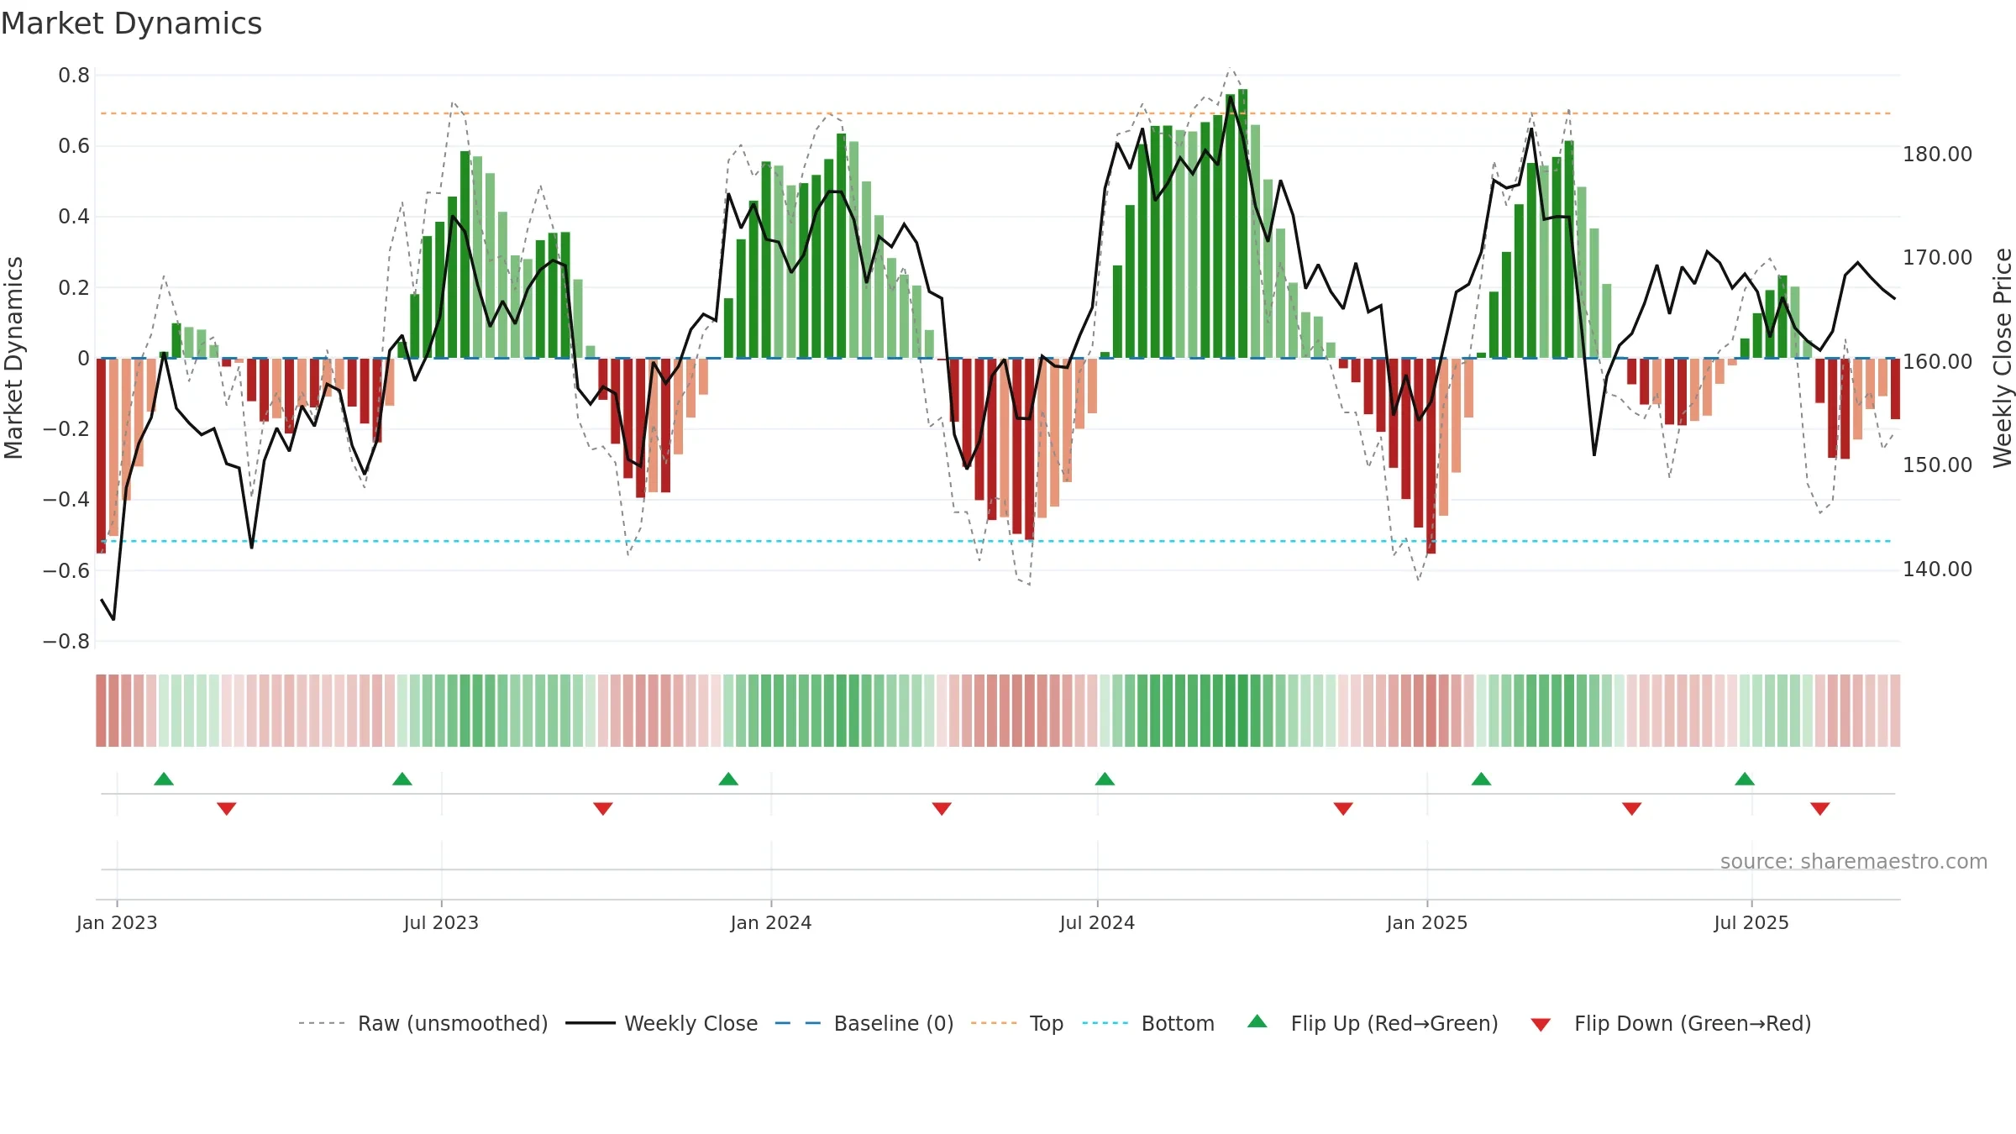Click the Jul 2025 x-axis label
The image size is (2016, 1134).
tap(1751, 922)
